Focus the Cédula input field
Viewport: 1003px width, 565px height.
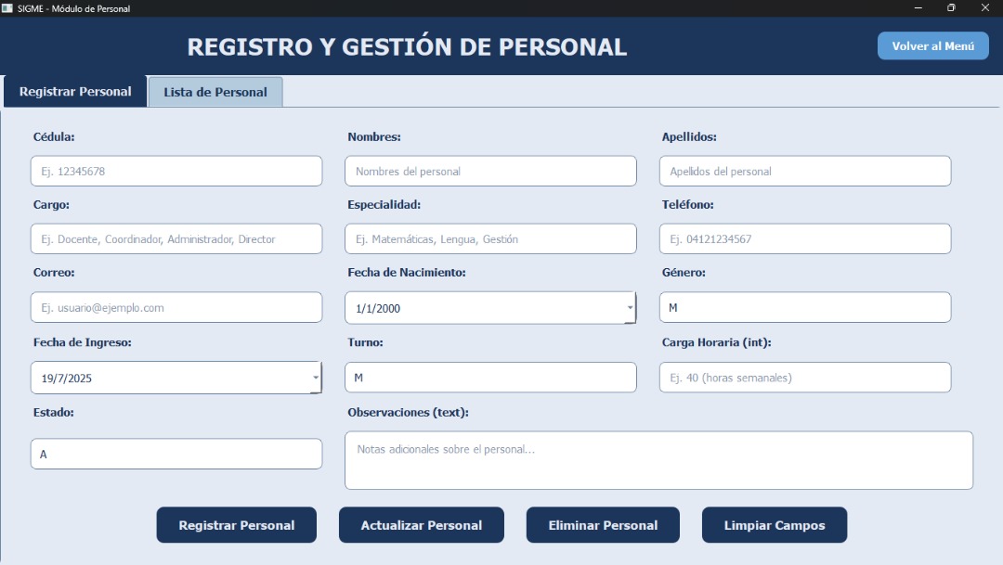[x=176, y=172]
